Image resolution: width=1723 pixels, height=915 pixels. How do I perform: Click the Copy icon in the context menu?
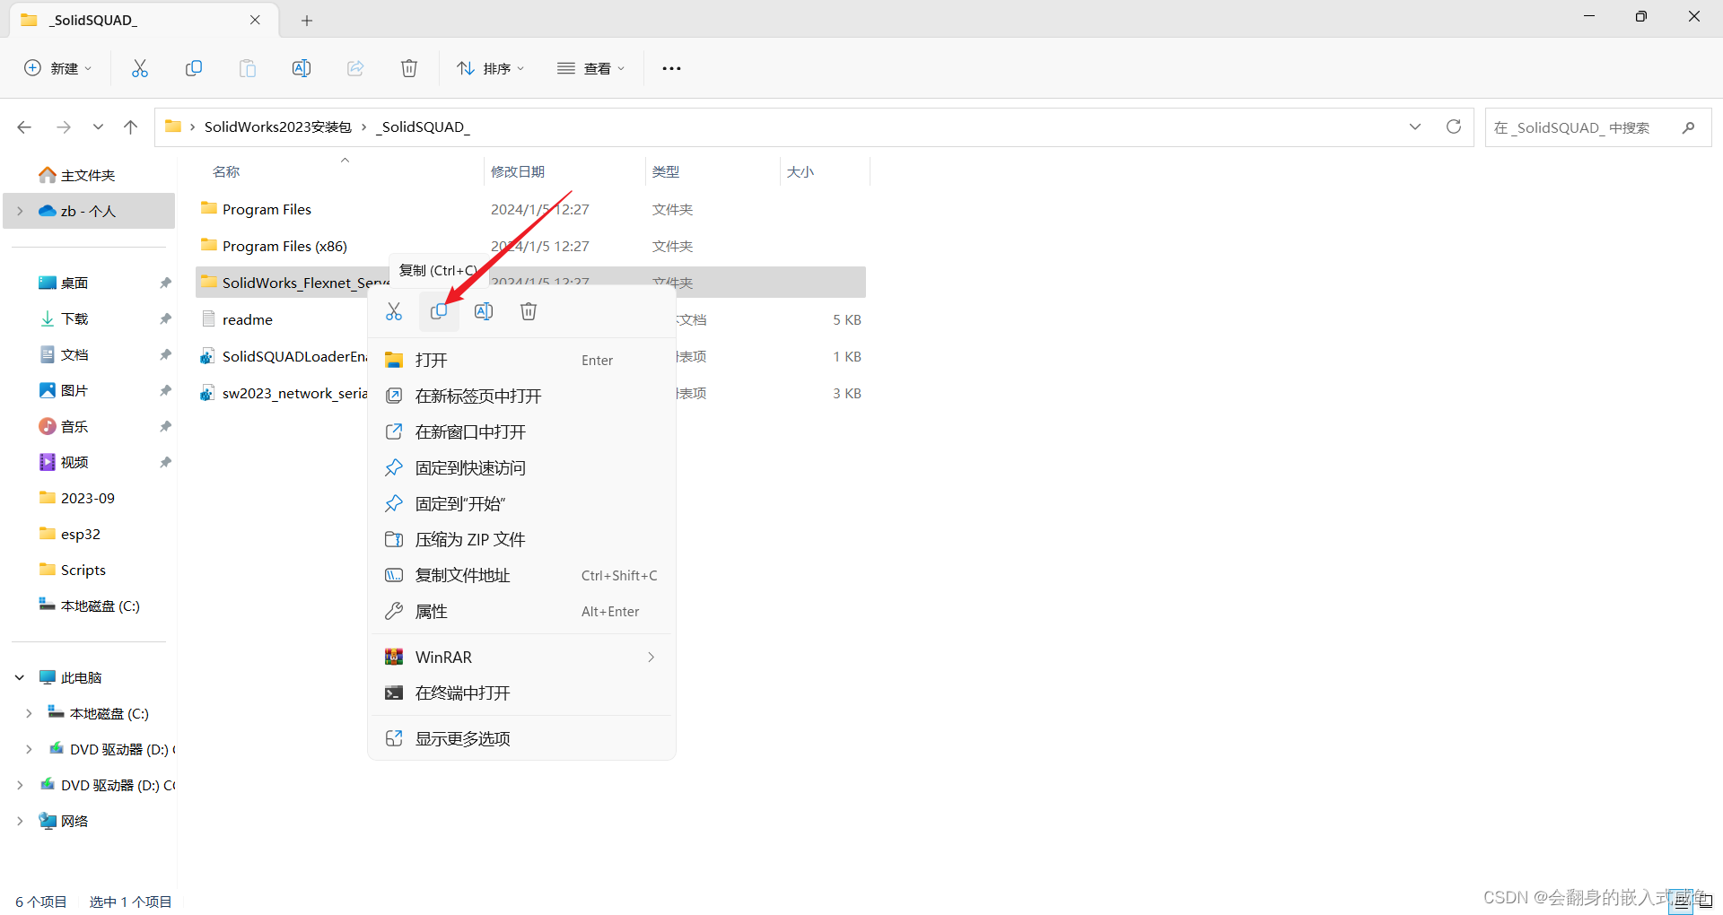[x=439, y=311]
